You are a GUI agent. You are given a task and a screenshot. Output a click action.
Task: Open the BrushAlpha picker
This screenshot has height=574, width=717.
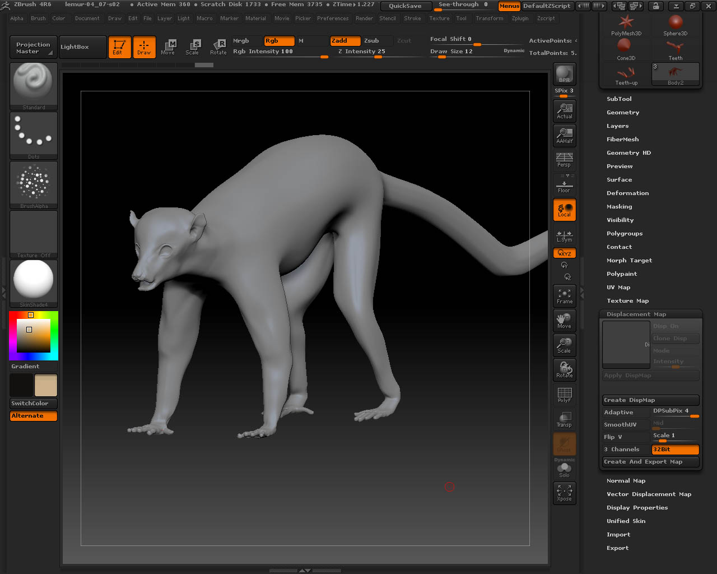tap(34, 185)
